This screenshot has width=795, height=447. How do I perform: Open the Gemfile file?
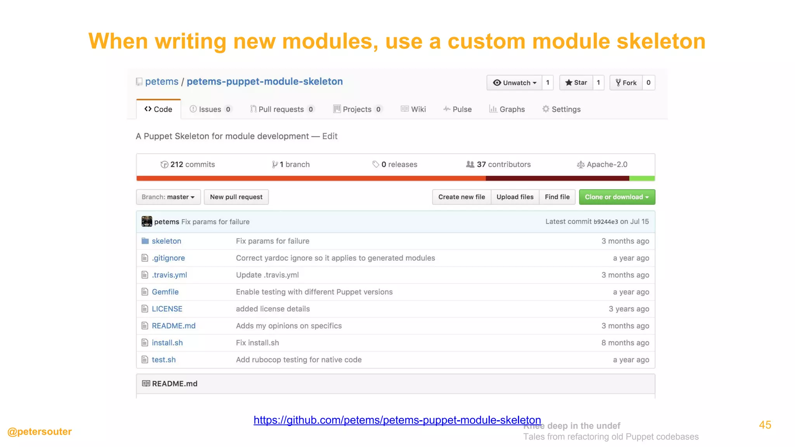point(165,292)
